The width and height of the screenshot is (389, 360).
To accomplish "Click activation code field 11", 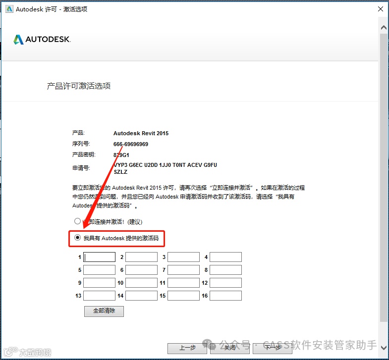I will tap(183, 283).
